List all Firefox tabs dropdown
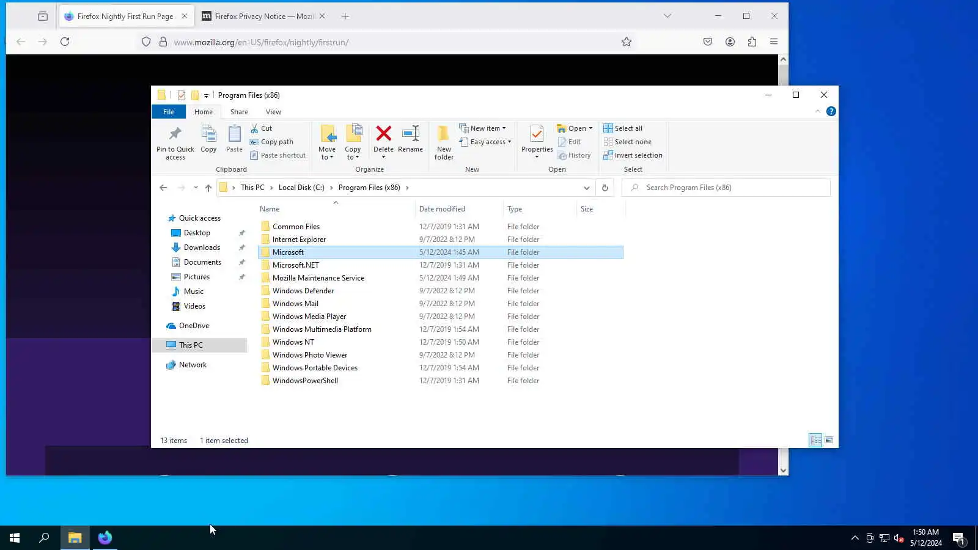 coord(667,16)
